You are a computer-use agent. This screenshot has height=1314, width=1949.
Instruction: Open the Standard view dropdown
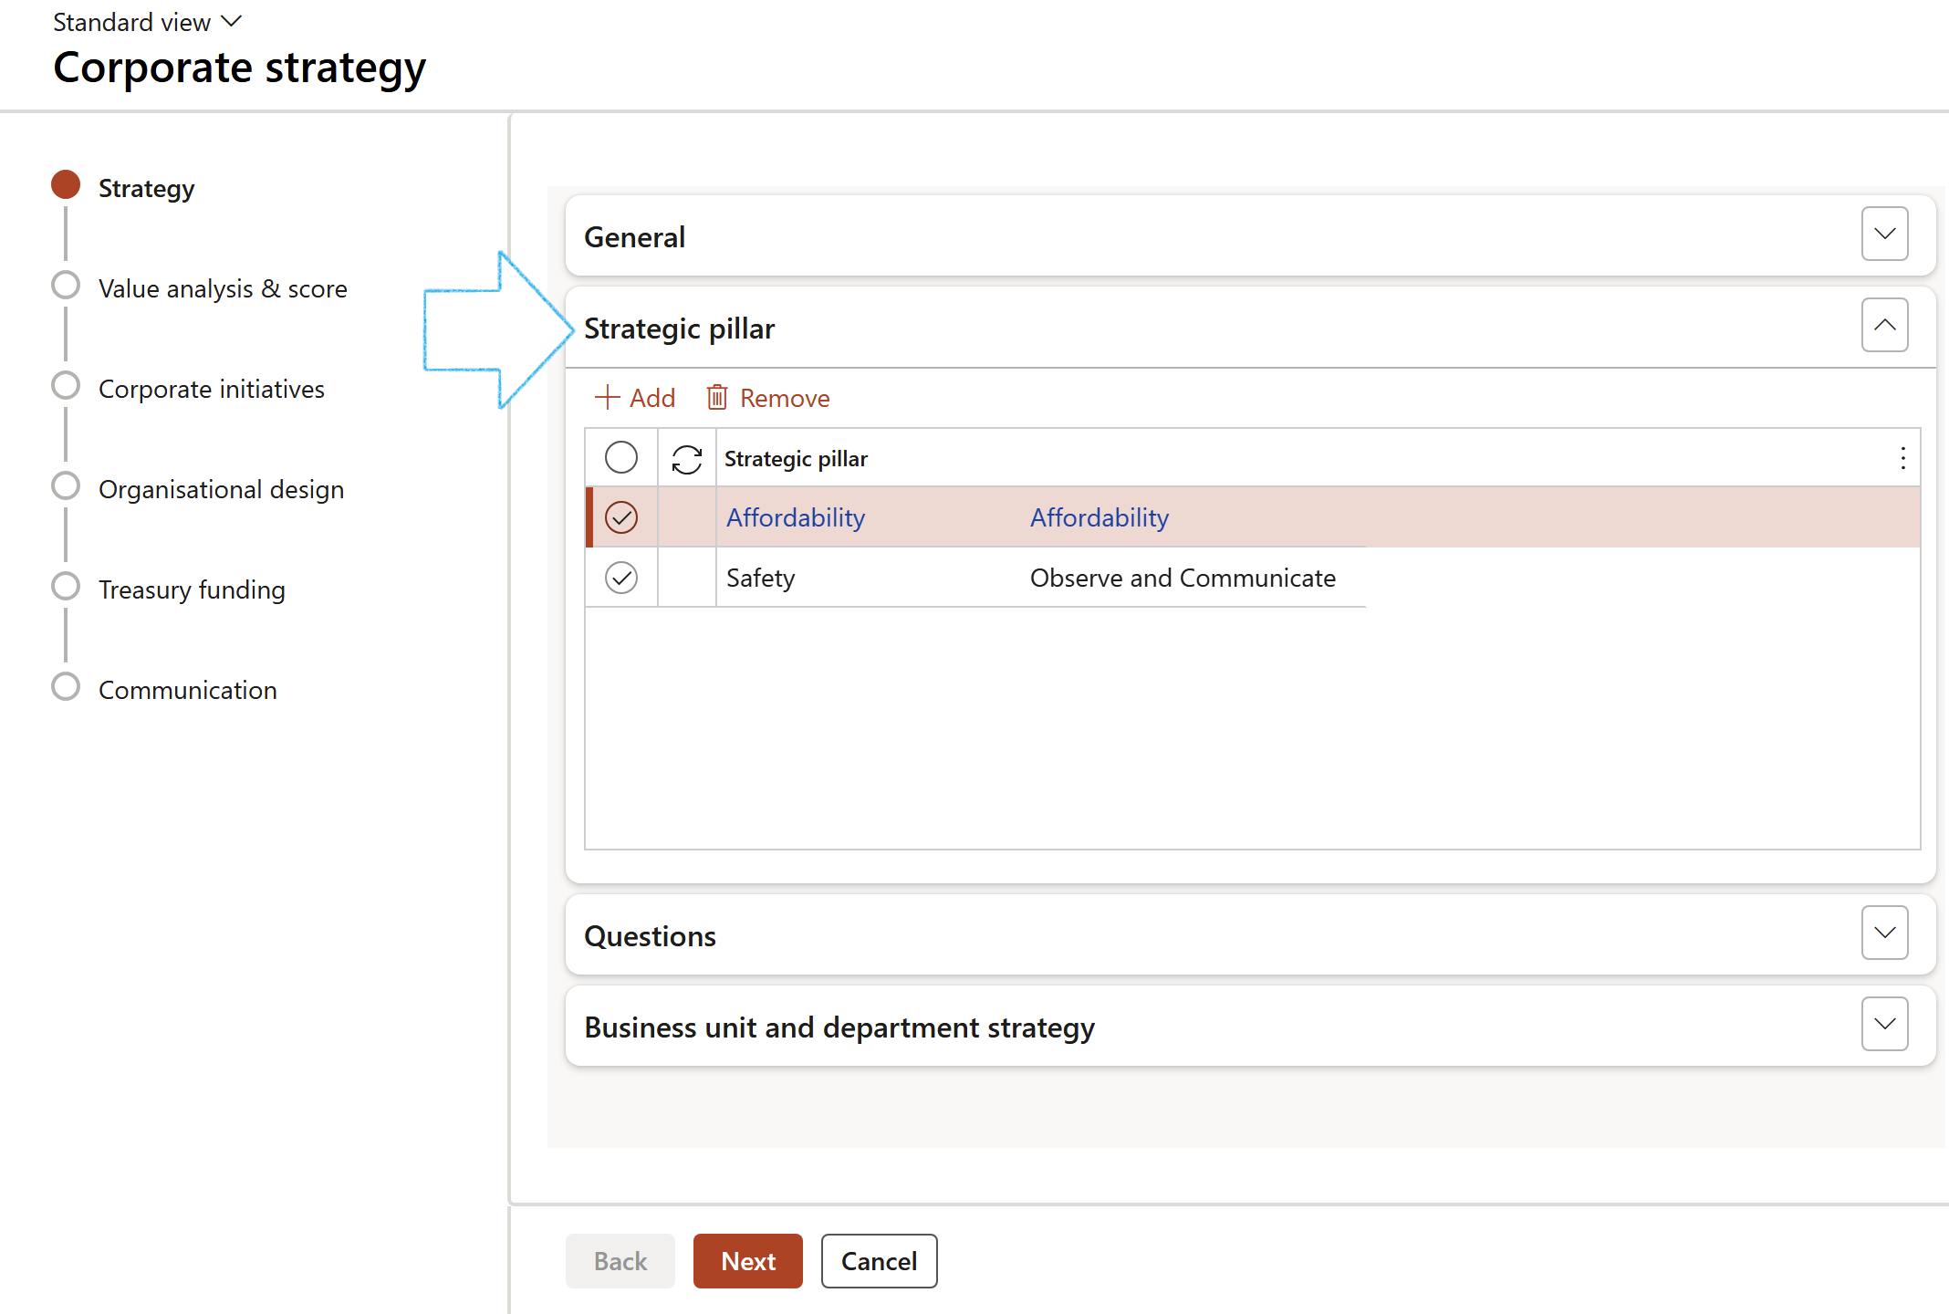click(x=148, y=22)
